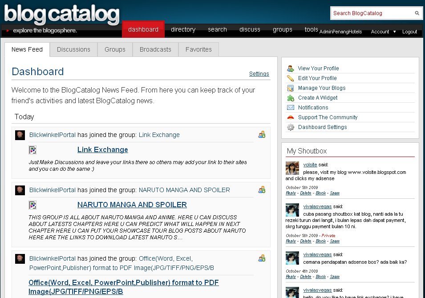Click the green puzzle Create A Widget icon

pos(290,98)
